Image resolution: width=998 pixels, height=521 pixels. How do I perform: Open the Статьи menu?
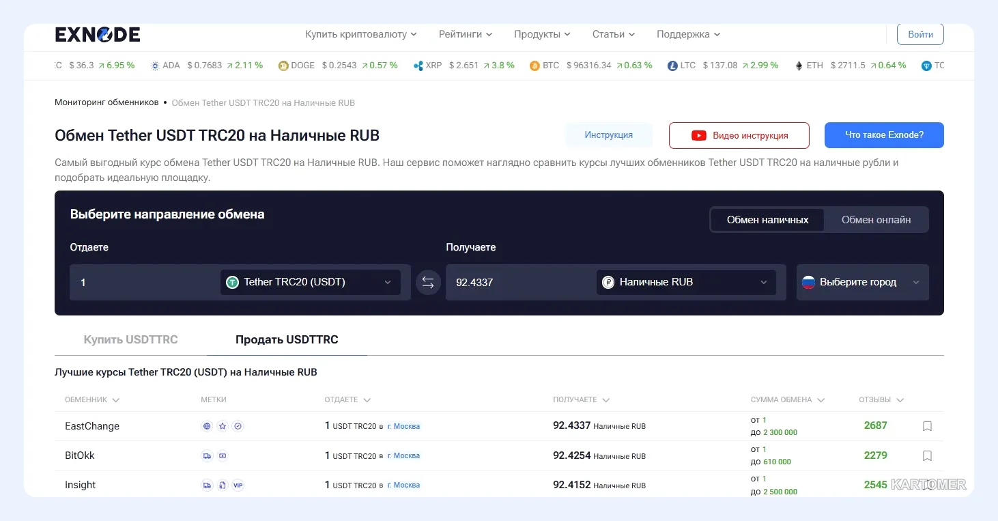click(x=614, y=34)
